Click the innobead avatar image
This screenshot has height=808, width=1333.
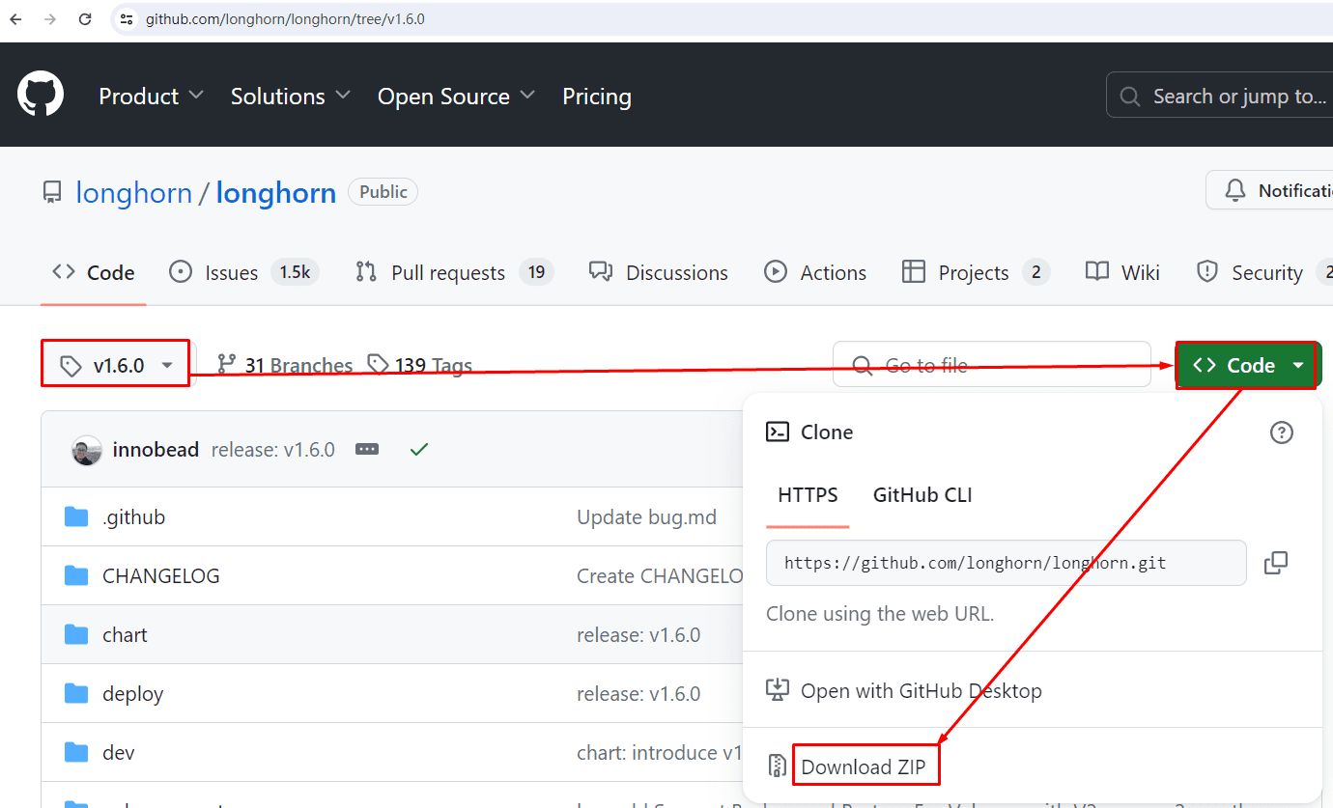click(x=87, y=450)
